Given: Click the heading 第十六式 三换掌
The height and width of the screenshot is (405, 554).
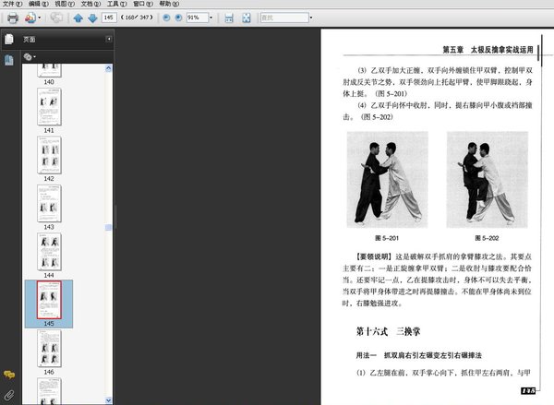Looking at the screenshot, I should [388, 331].
